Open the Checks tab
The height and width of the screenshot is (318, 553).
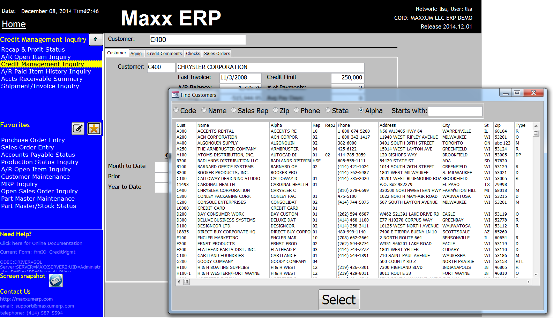tap(193, 53)
